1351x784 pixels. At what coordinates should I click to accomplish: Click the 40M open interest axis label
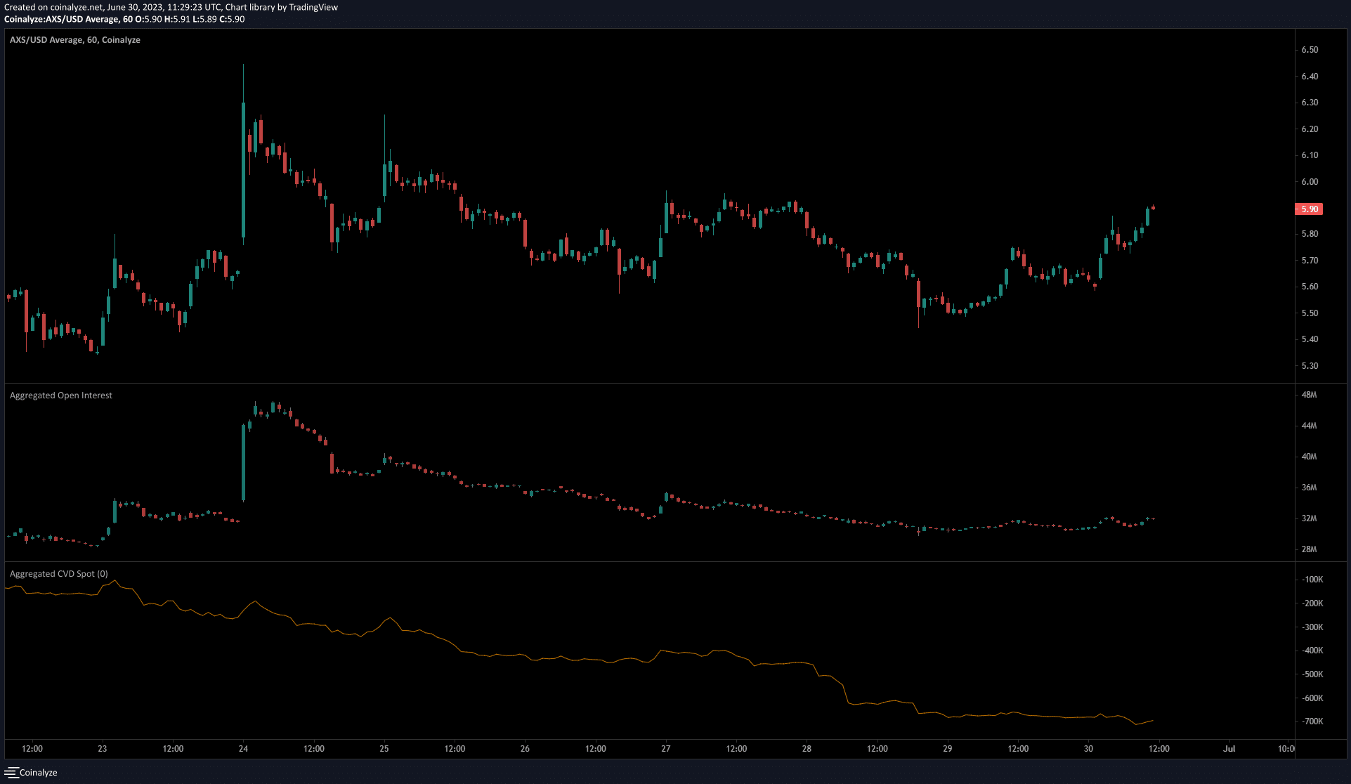click(x=1309, y=457)
